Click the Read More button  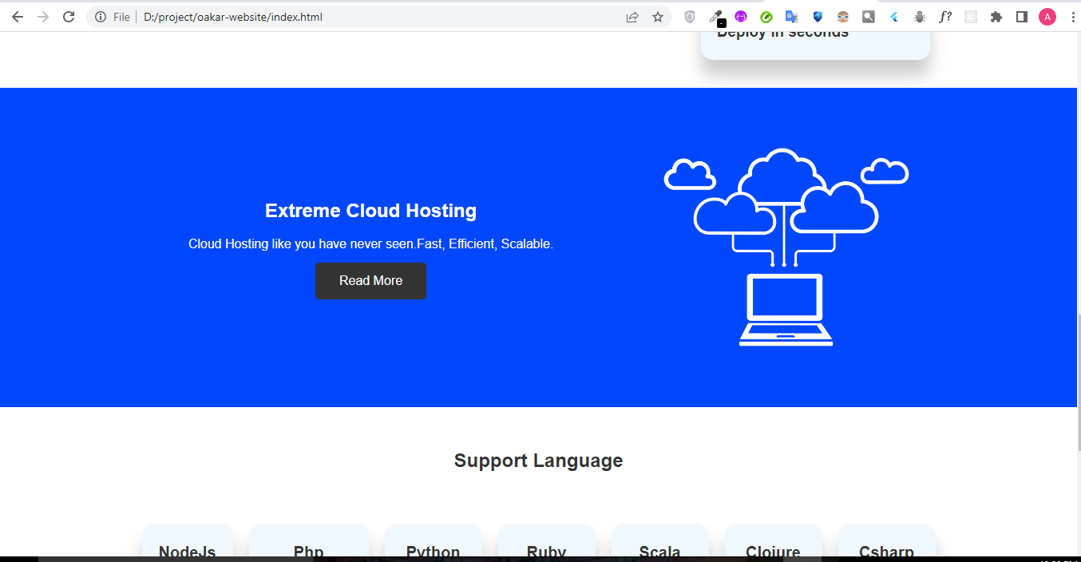(370, 281)
